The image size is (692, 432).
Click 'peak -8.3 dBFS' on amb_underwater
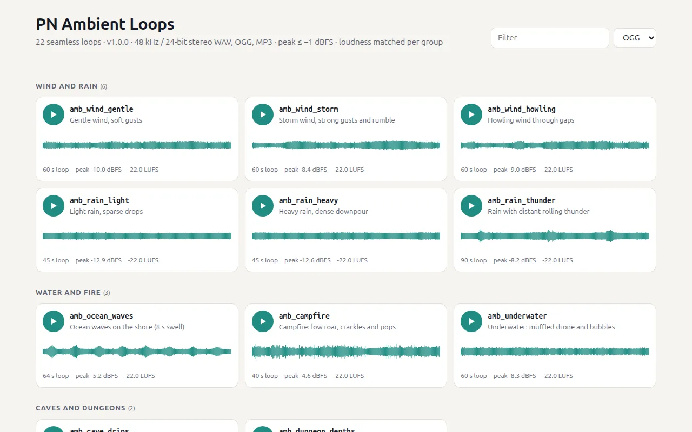pos(515,376)
